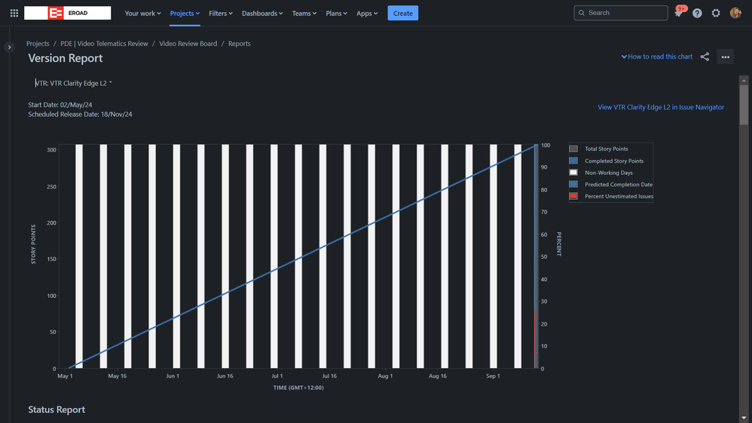
Task: Click the share icon beside the chart help link
Action: tap(705, 57)
